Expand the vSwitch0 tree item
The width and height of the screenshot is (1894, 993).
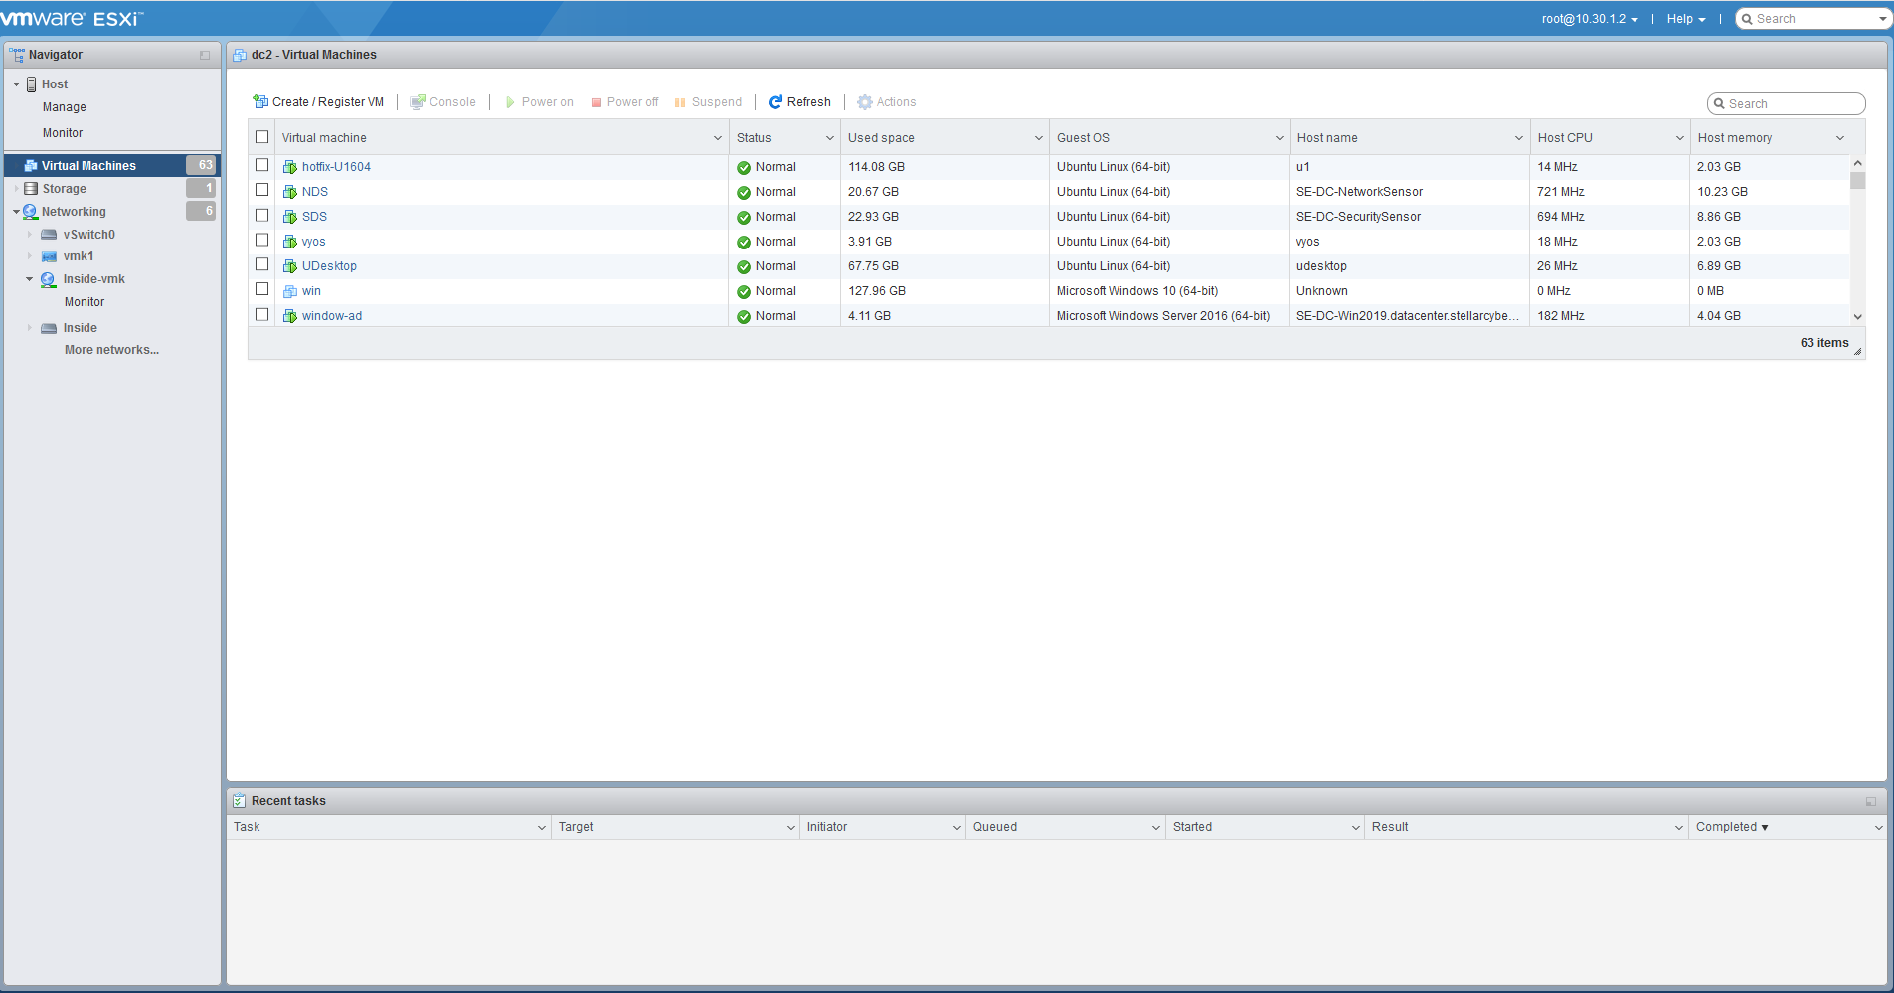click(30, 235)
